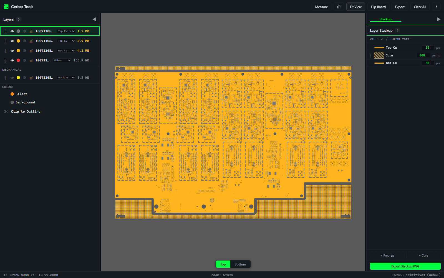This screenshot has width=444, height=278.
Task: Hide the Bot Cu layer via eye icon
Action: tap(12, 51)
